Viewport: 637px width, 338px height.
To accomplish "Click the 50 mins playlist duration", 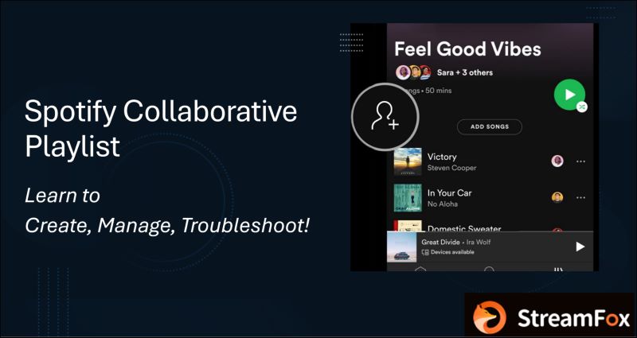I will 439,91.
